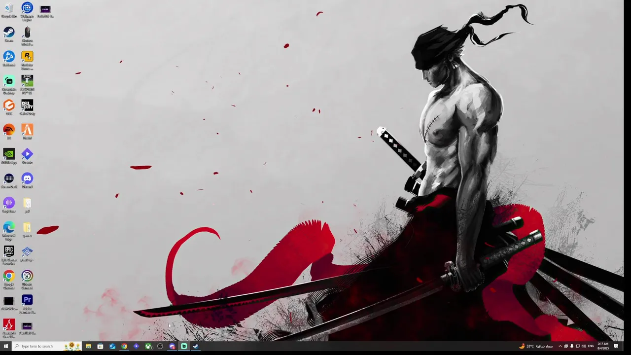Open Rockstar Games Launcher shortcut

tap(27, 60)
